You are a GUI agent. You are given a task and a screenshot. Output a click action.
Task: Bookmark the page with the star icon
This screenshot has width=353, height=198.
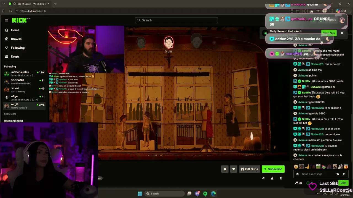tap(297, 11)
